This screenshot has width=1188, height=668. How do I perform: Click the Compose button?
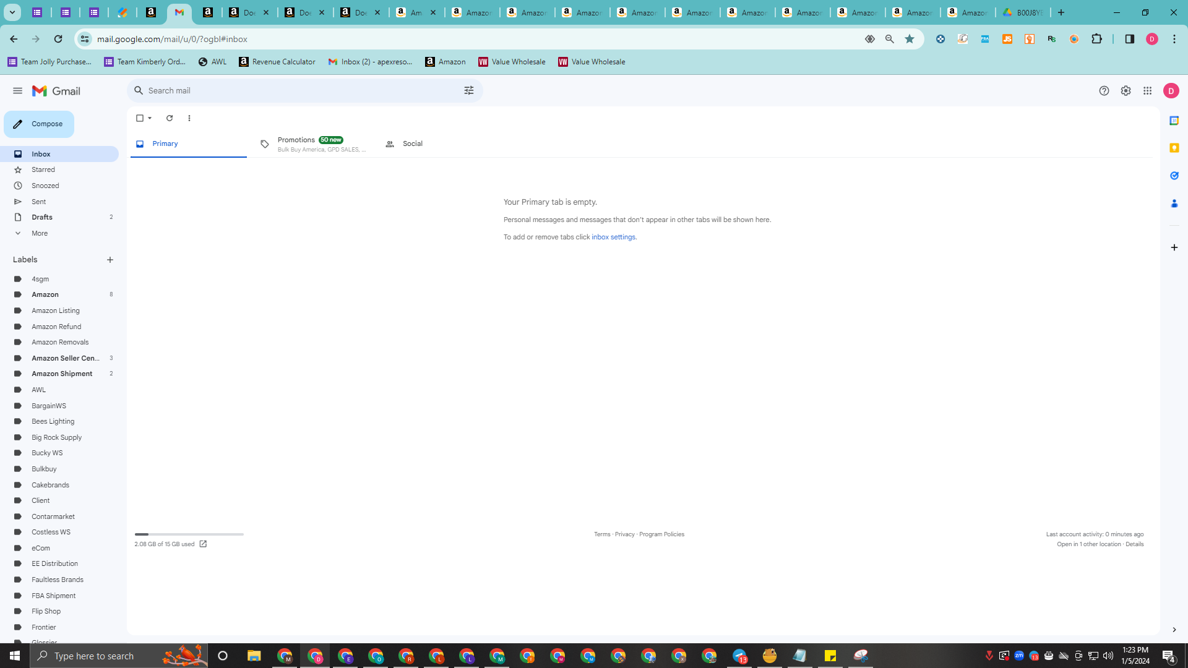coord(39,124)
